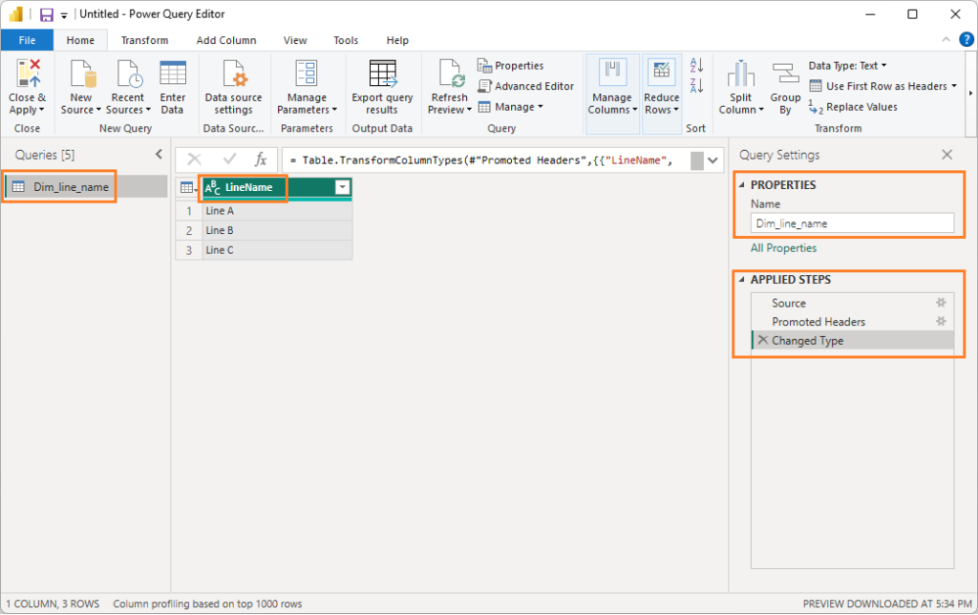Select the Line C cell

pyautogui.click(x=277, y=249)
